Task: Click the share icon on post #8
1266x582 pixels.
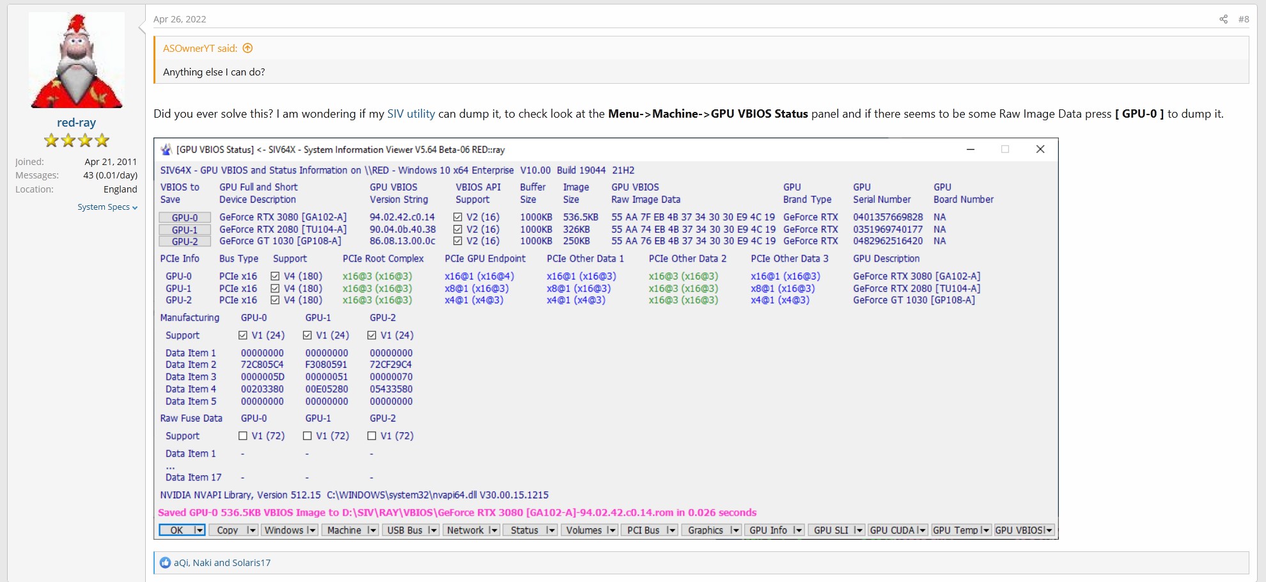Action: coord(1223,19)
